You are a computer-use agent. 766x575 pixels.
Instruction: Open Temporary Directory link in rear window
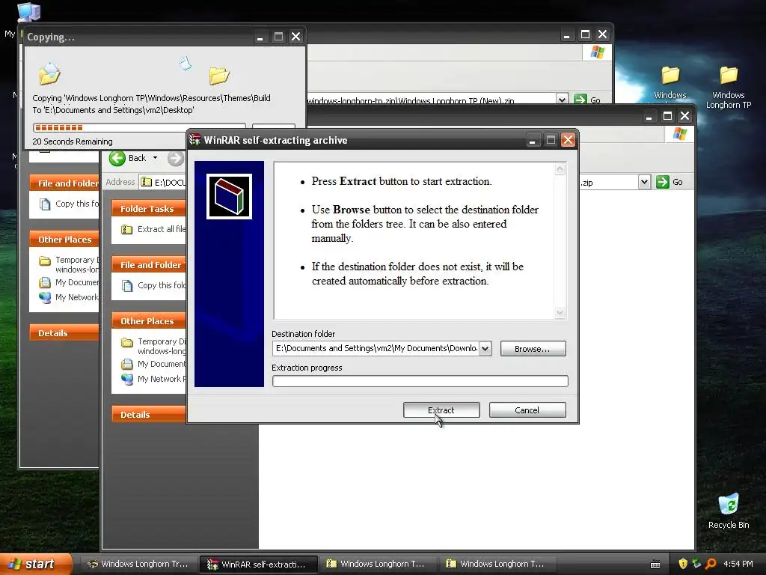click(77, 264)
